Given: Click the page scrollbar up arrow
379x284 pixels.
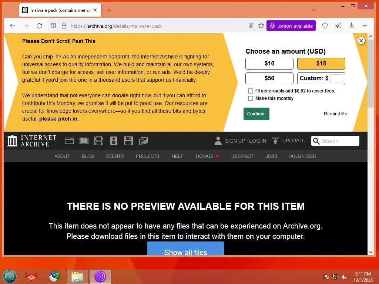Looking at the screenshot, I should point(370,36).
